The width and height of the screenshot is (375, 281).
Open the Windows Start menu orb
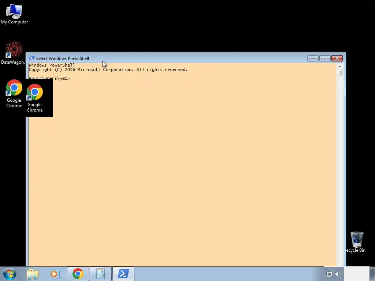pyautogui.click(x=10, y=274)
